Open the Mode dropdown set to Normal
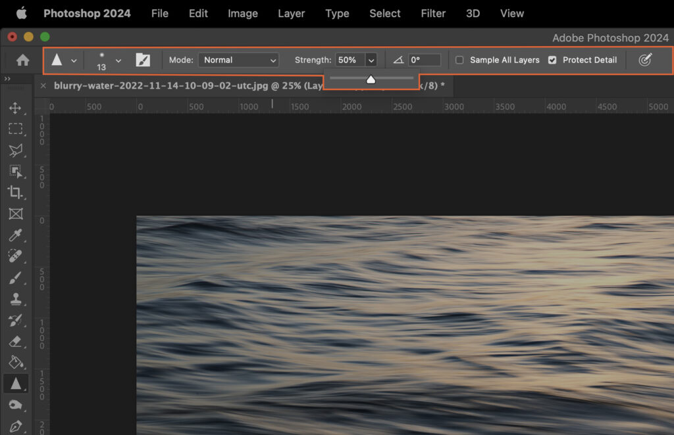Screen dimensions: 674x435 (238, 60)
